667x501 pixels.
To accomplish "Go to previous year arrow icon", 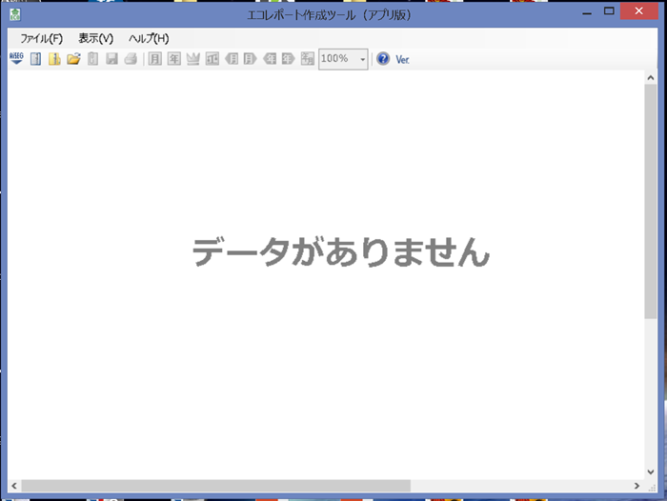I will pos(270,59).
